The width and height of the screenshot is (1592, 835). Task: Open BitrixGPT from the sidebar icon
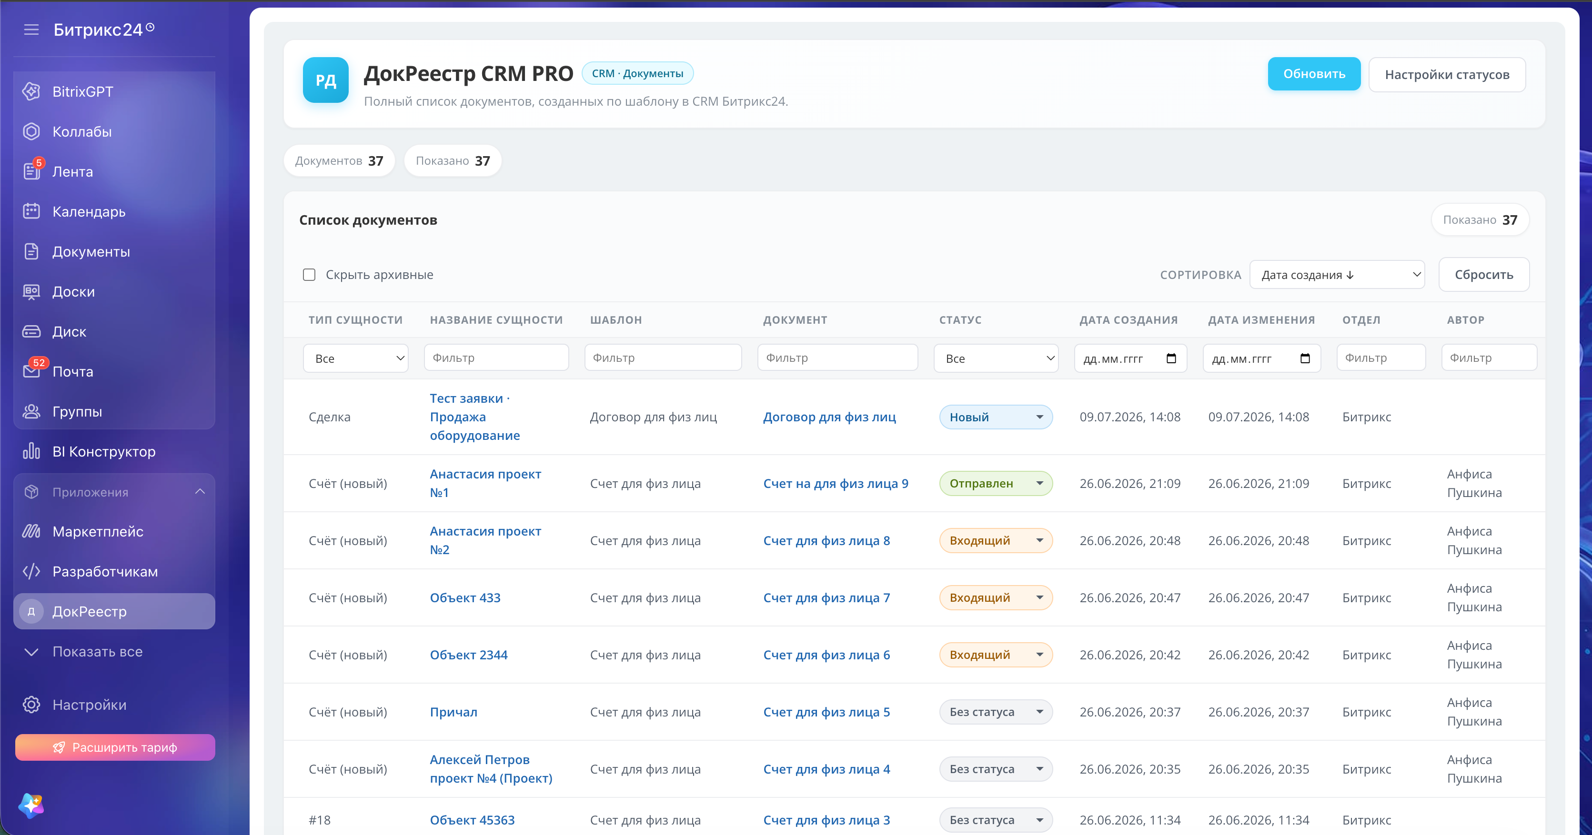pyautogui.click(x=31, y=91)
